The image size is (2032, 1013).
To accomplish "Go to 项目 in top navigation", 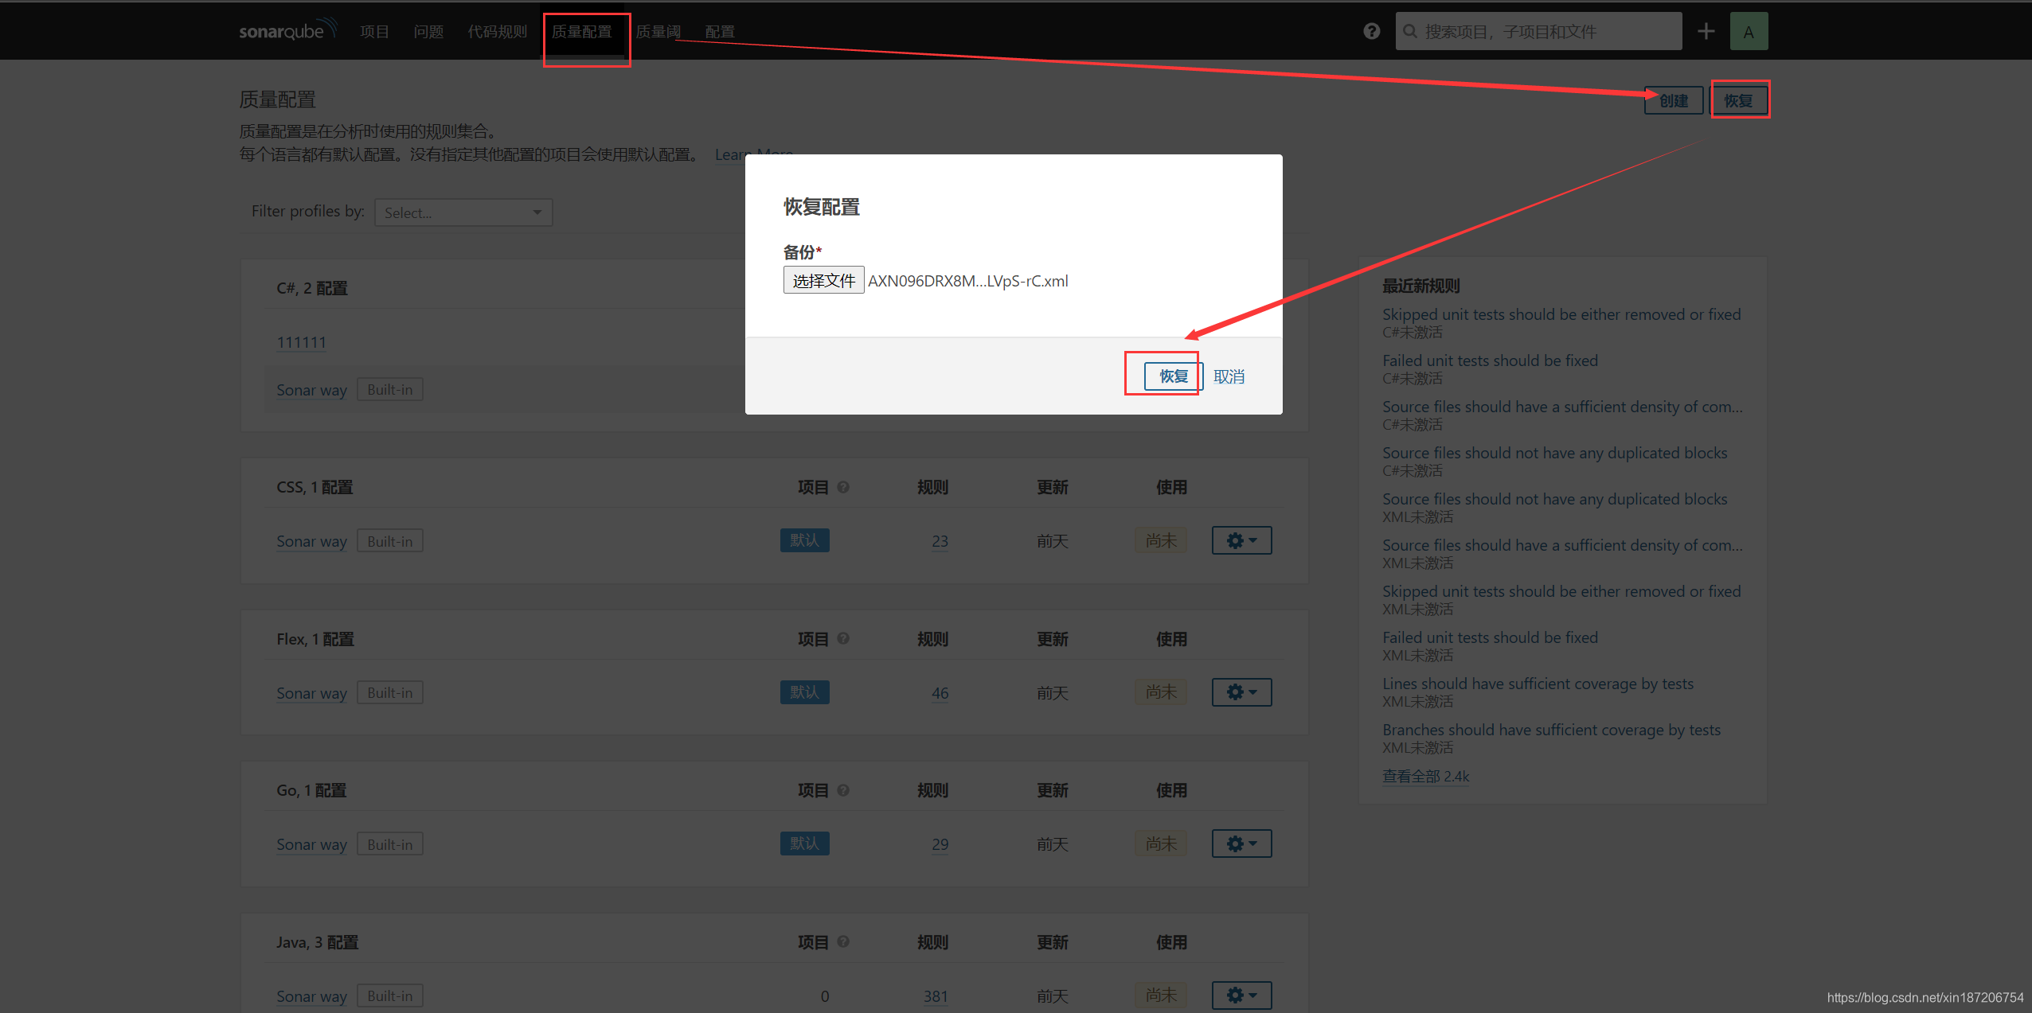I will coord(374,32).
